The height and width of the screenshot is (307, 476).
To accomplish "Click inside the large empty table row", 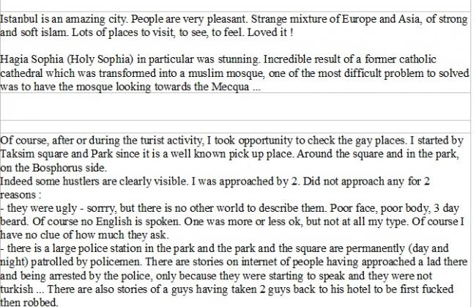I will tap(235, 106).
